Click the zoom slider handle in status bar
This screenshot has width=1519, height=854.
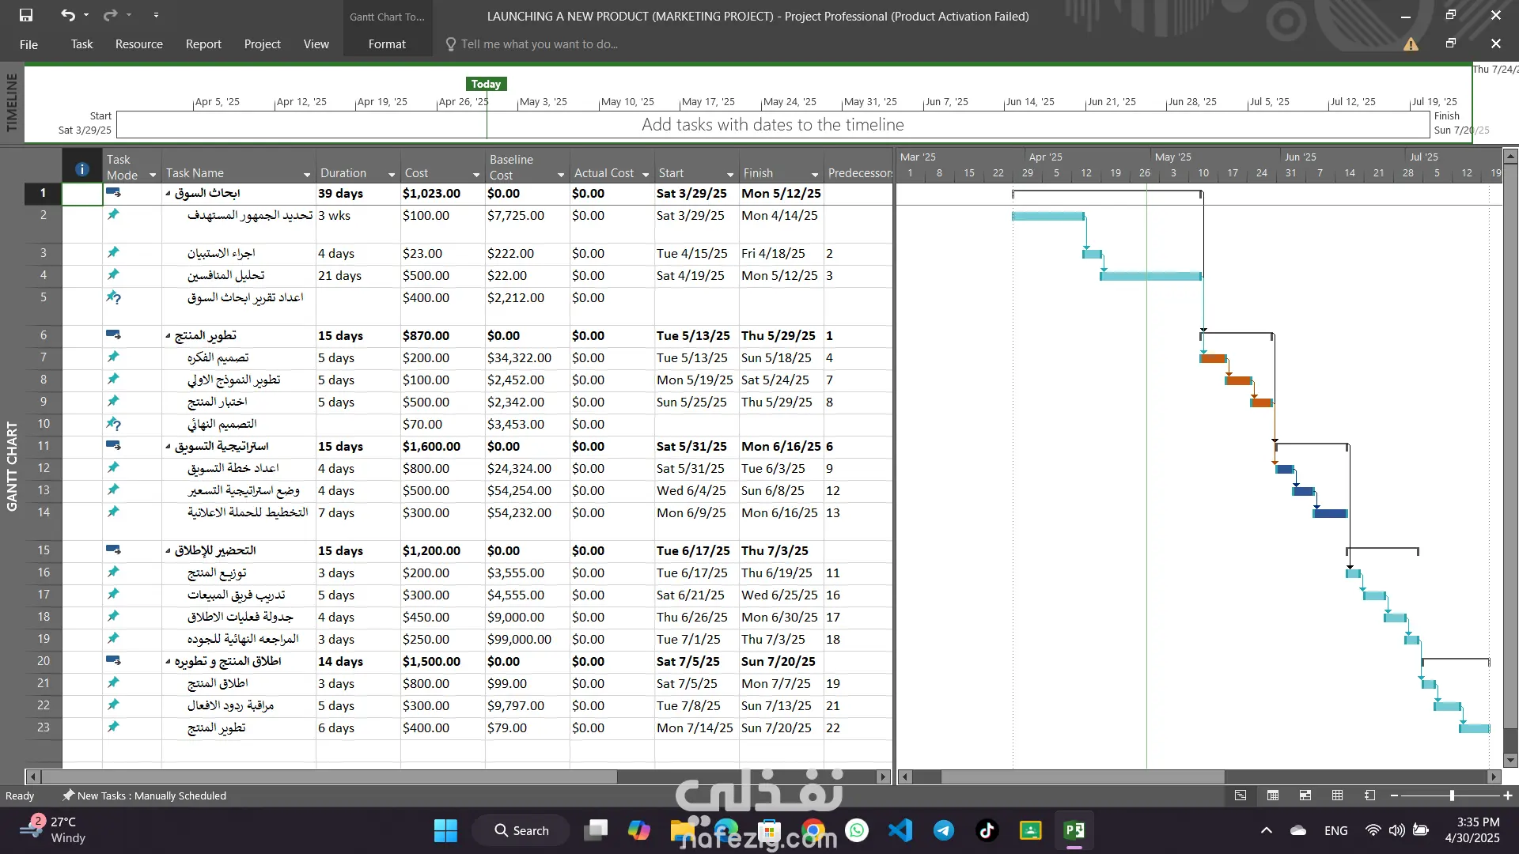(x=1452, y=795)
